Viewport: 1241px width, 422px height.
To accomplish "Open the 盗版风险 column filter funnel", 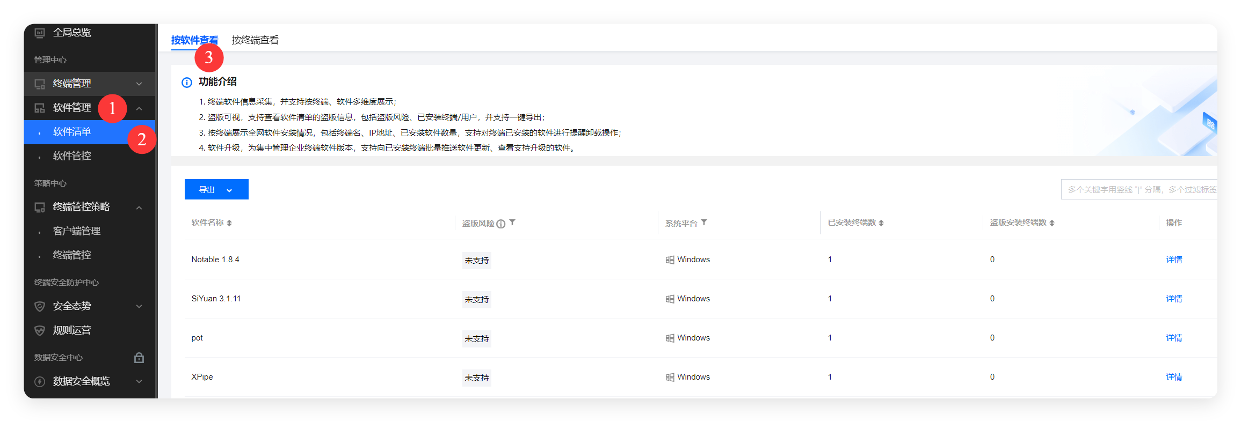I will [x=512, y=222].
